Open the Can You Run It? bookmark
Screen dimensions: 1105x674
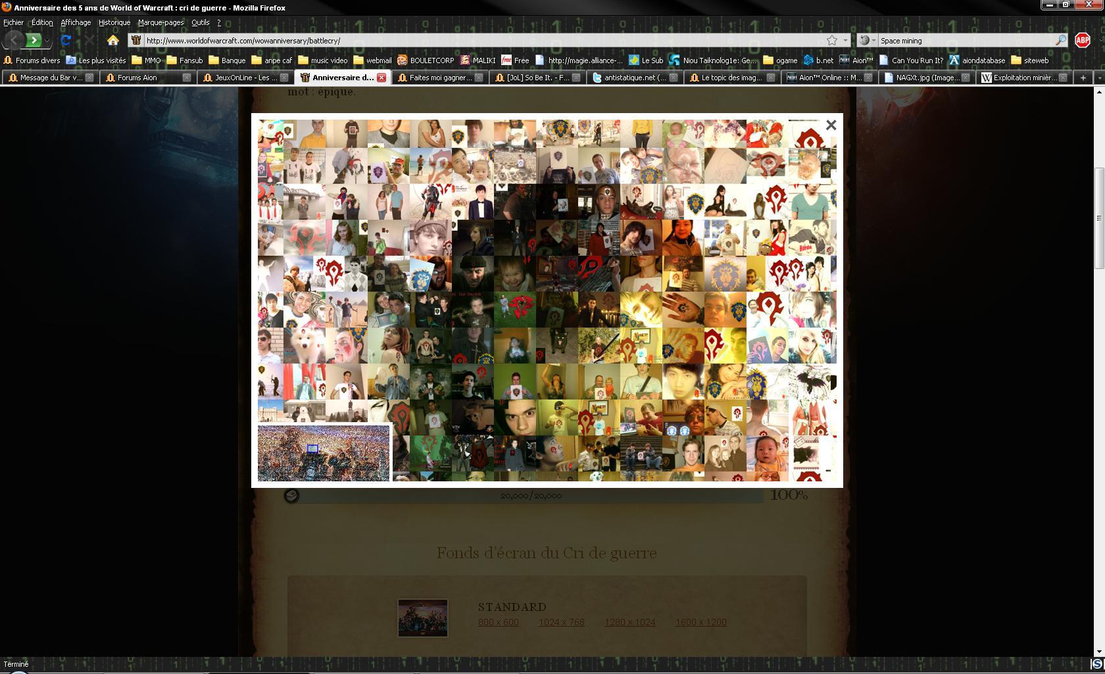pyautogui.click(x=911, y=60)
